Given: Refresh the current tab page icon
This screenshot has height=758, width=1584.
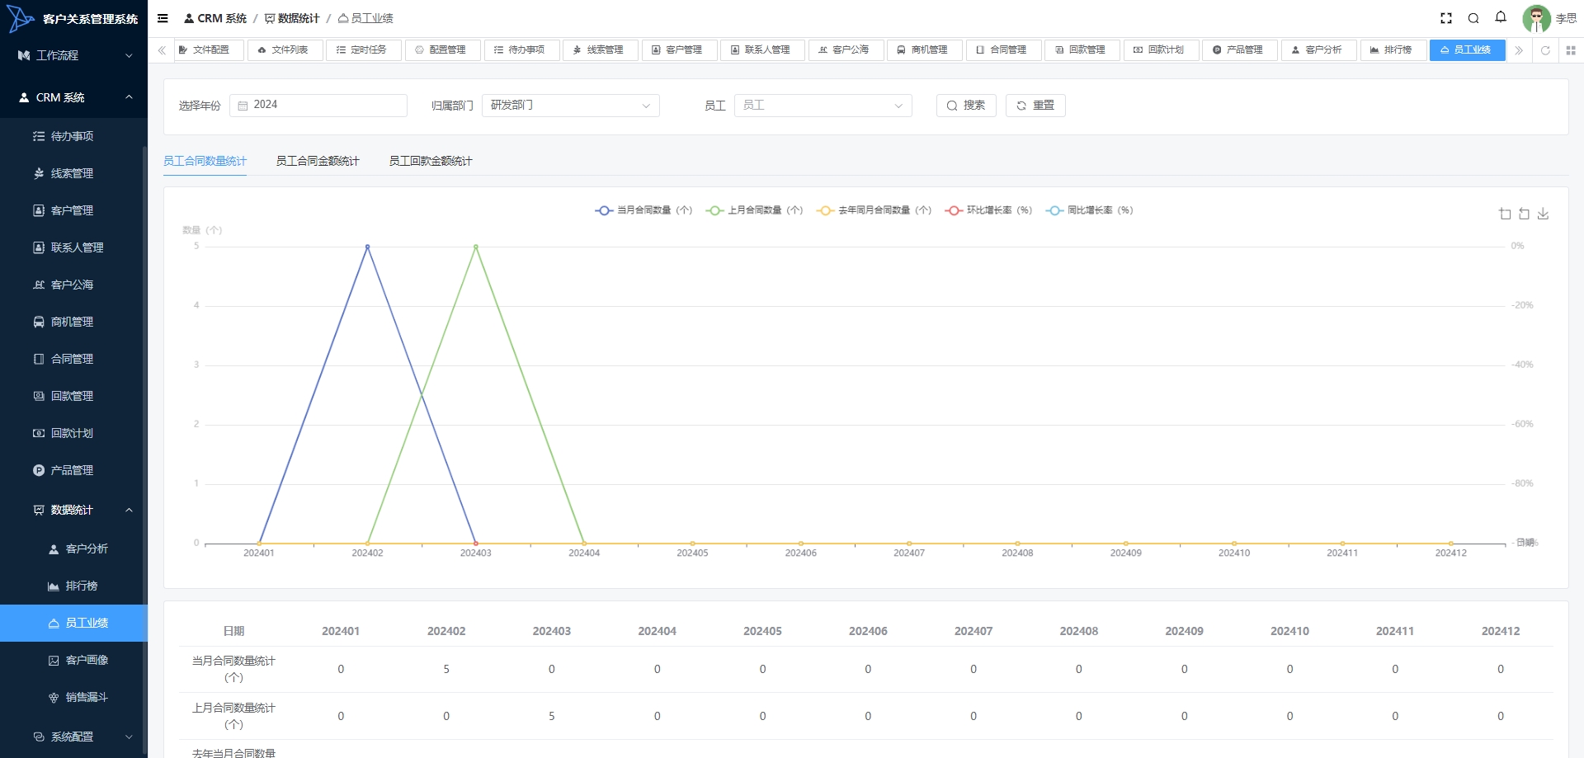Looking at the screenshot, I should pos(1545,50).
